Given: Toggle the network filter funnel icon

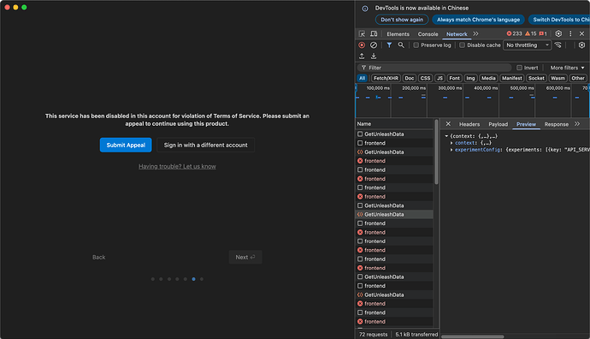Looking at the screenshot, I should tap(389, 45).
